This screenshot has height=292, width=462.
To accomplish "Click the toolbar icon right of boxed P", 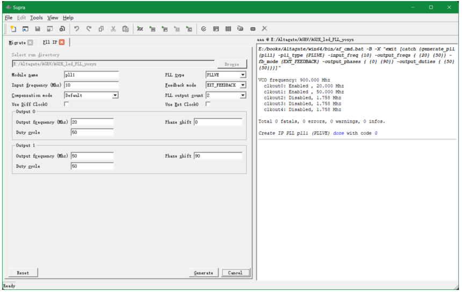I will (228, 29).
